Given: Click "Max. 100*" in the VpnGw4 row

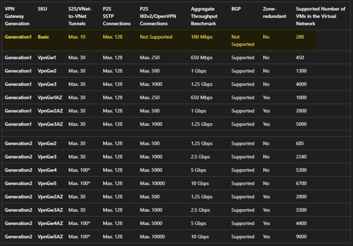Looking at the screenshot, I should point(79,170).
